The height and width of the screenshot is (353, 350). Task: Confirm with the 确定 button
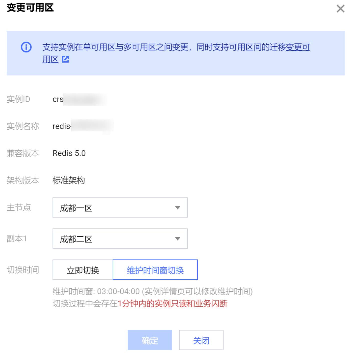click(x=150, y=340)
